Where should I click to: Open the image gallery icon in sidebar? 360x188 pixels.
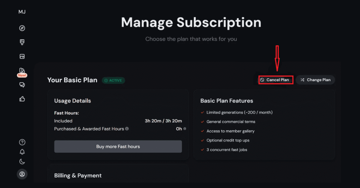[x=22, y=56]
